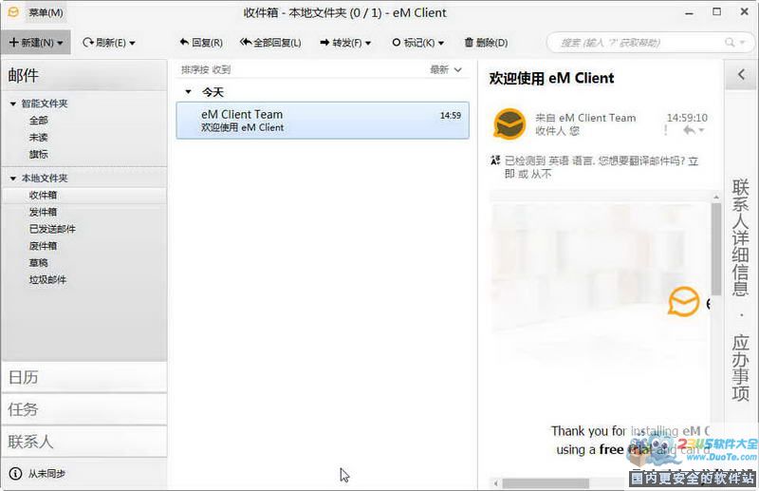The width and height of the screenshot is (759, 491).
Task: Select the 未读 smart folder
Action: point(38,137)
